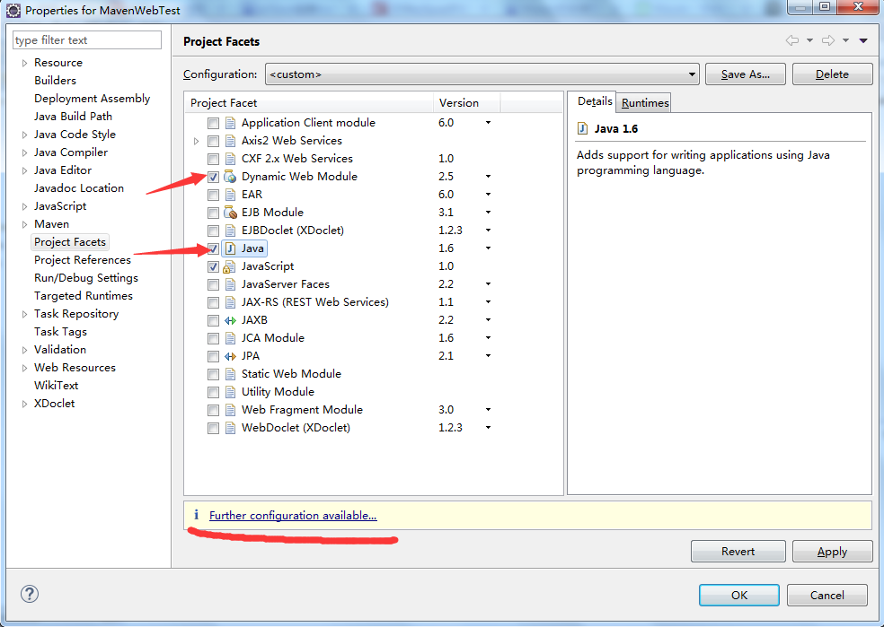Click the Web Fragment Module document icon
Screen dimensions: 884x627
click(x=230, y=410)
